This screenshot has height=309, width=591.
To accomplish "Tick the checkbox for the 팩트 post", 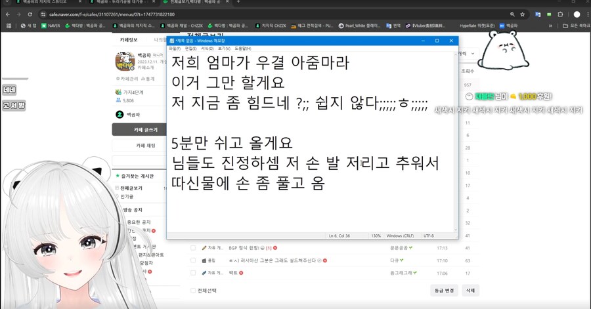I will tap(193, 273).
